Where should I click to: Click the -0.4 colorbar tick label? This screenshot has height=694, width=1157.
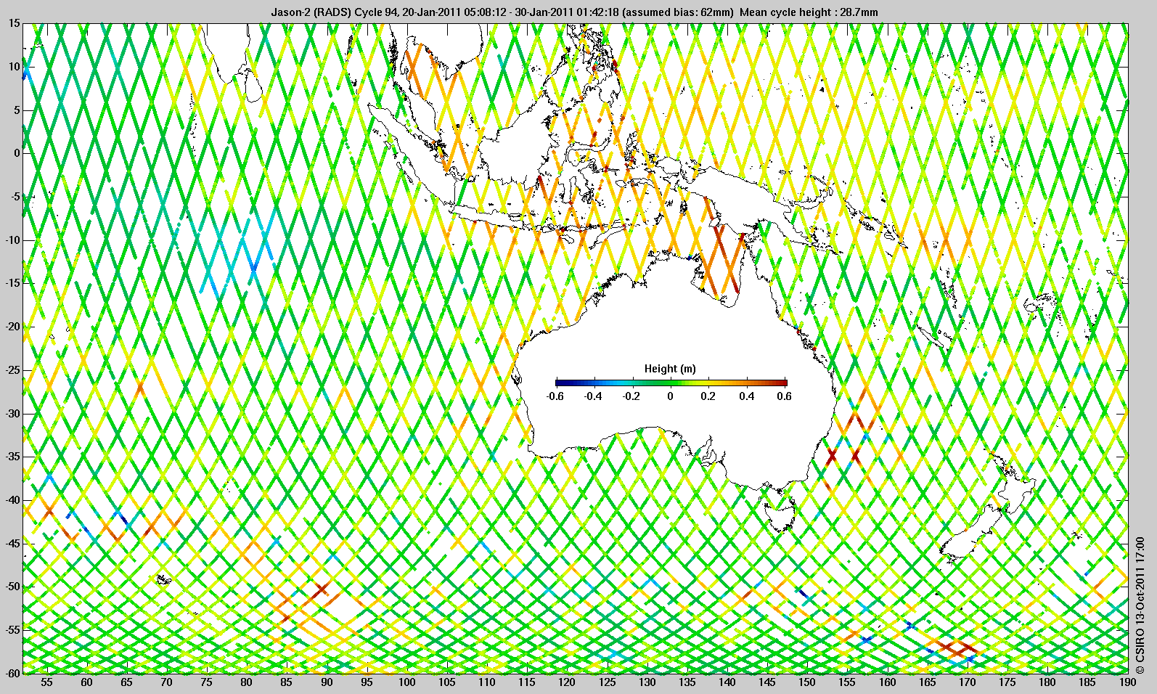[x=594, y=396]
